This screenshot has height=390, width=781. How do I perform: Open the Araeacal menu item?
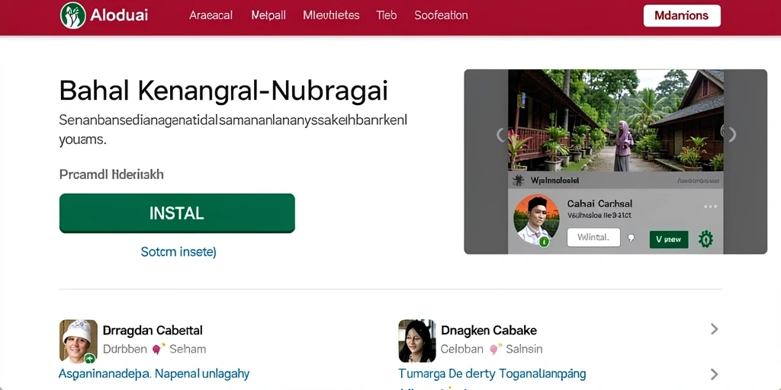point(211,15)
